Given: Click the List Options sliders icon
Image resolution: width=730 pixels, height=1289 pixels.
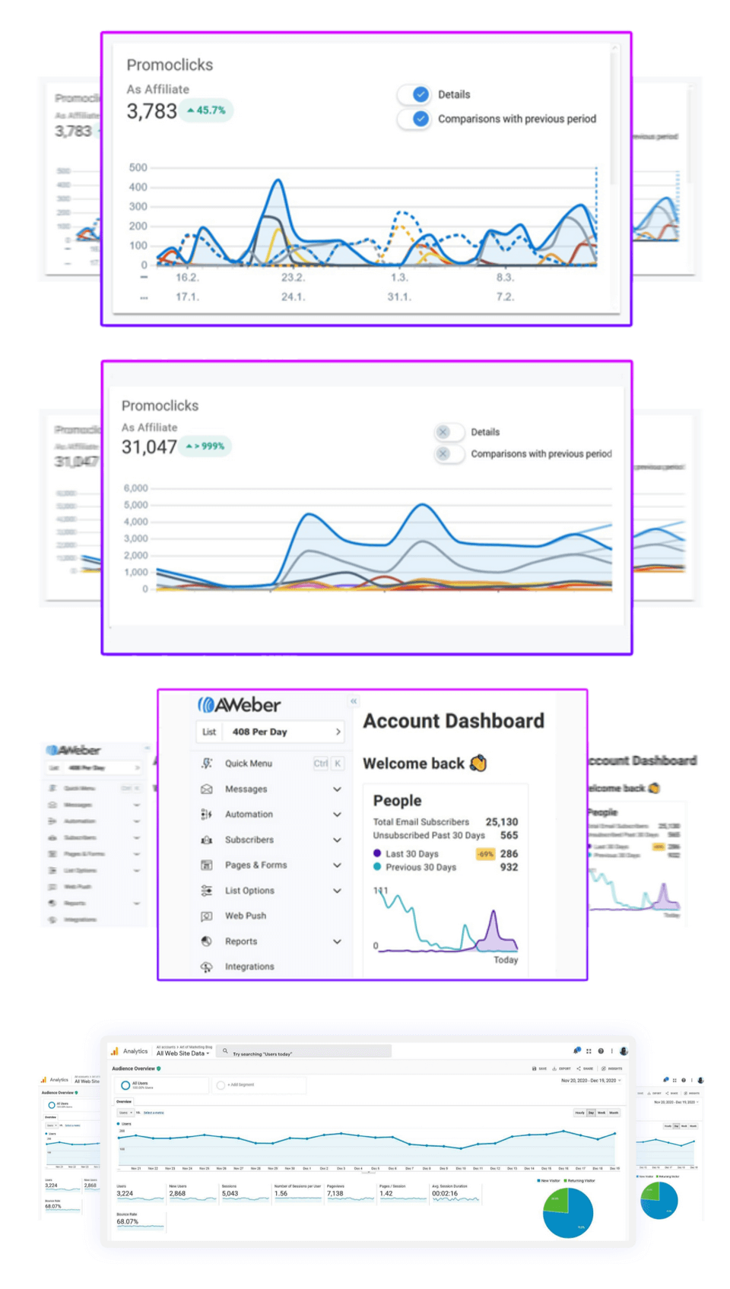Looking at the screenshot, I should pyautogui.click(x=206, y=891).
